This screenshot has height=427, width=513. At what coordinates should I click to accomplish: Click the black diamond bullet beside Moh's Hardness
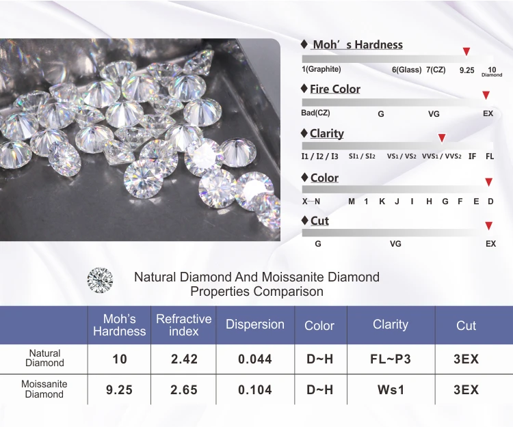304,44
